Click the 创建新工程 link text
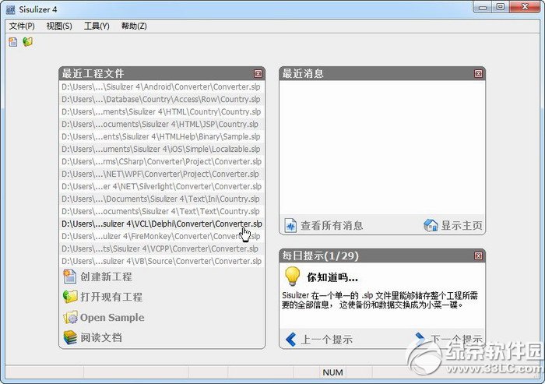 click(106, 277)
